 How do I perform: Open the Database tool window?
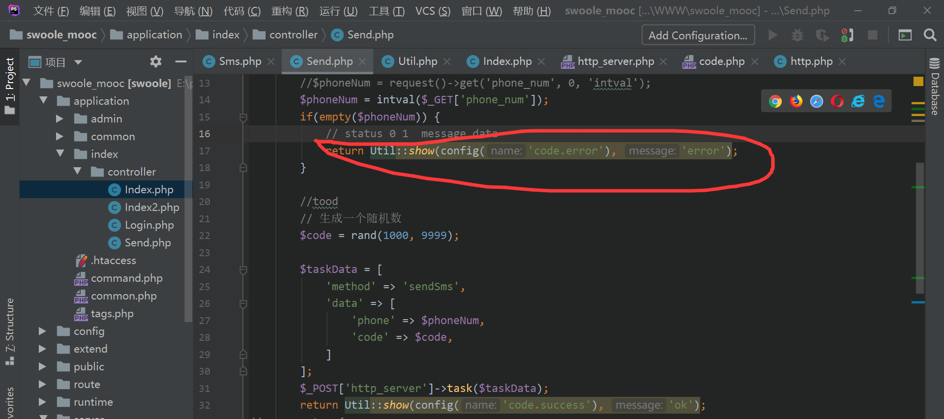click(935, 87)
